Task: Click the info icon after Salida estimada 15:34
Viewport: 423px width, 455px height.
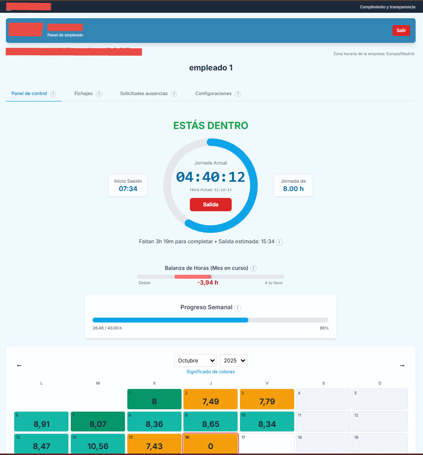Action: point(279,242)
